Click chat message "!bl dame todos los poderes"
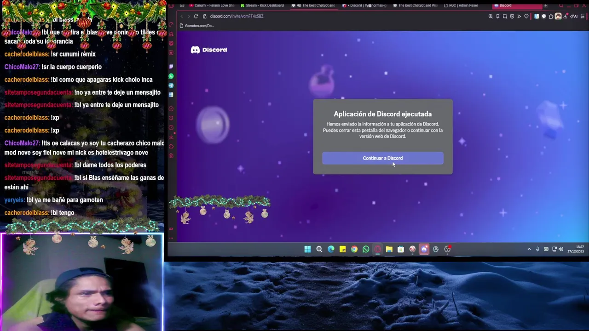This screenshot has height=331, width=589. (110, 165)
